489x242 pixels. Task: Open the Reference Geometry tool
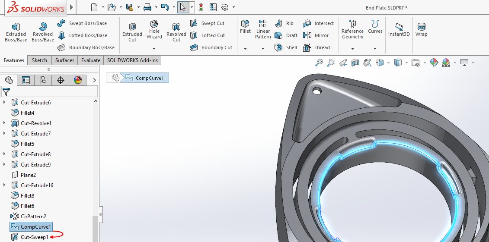352,30
